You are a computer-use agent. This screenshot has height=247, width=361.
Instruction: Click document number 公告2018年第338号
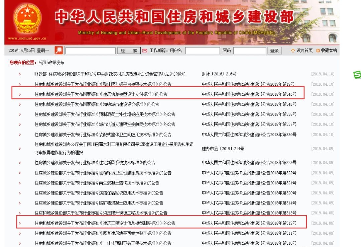pyautogui.click(x=249, y=114)
